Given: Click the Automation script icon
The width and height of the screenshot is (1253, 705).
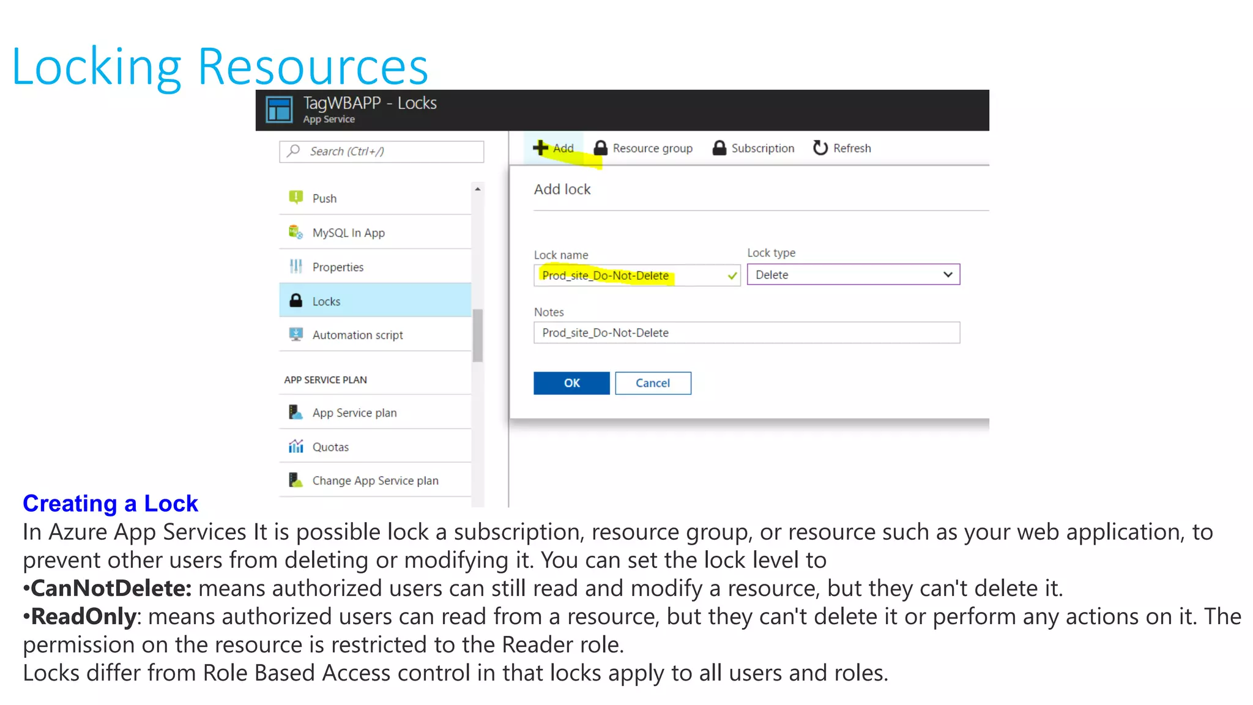Looking at the screenshot, I should pyautogui.click(x=296, y=334).
